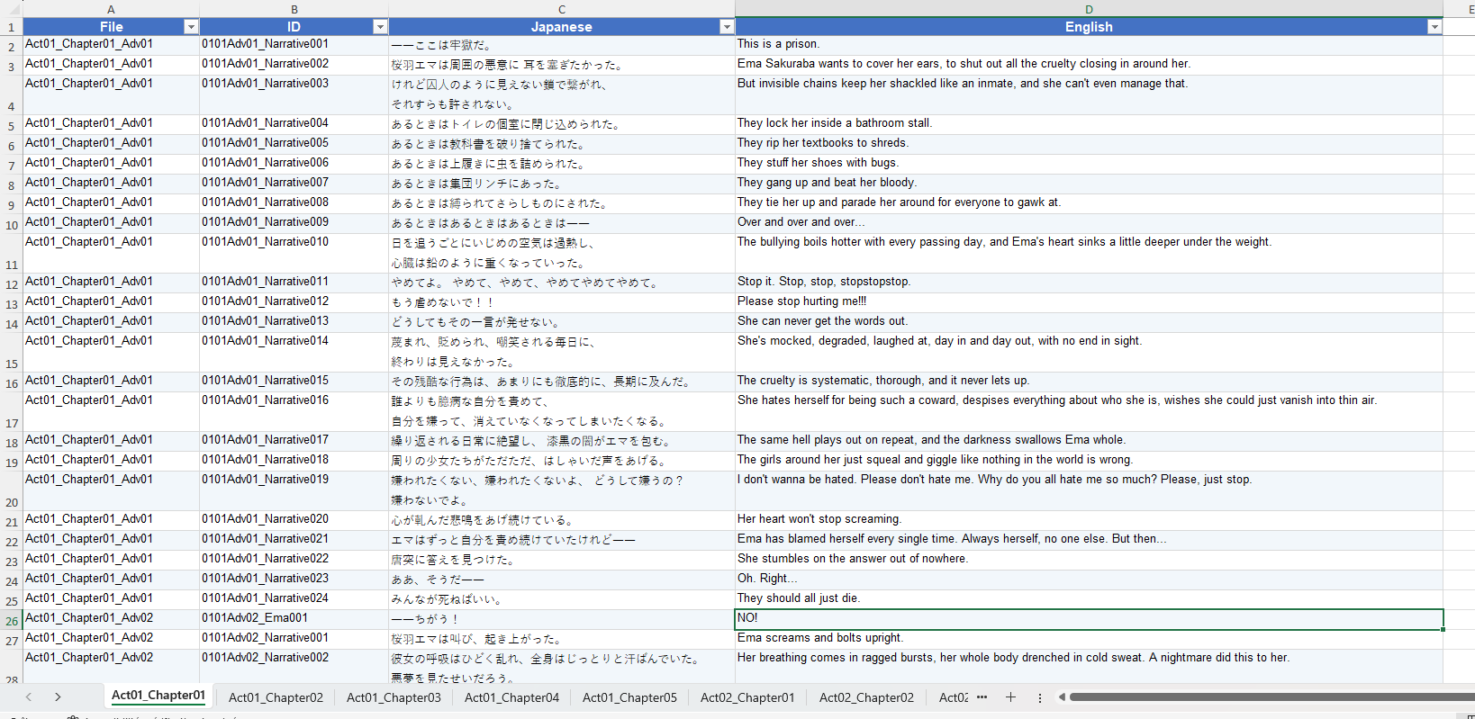This screenshot has width=1475, height=719.
Task: Switch to the Act01_Chapter01 sheet tab
Action: tap(158, 696)
